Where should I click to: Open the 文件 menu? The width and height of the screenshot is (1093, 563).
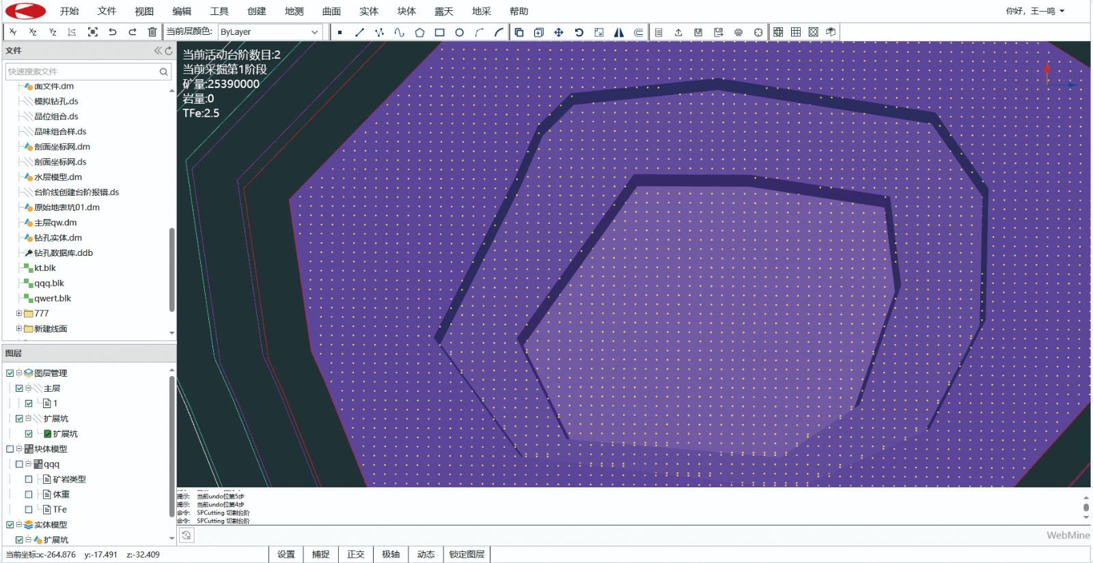click(107, 11)
